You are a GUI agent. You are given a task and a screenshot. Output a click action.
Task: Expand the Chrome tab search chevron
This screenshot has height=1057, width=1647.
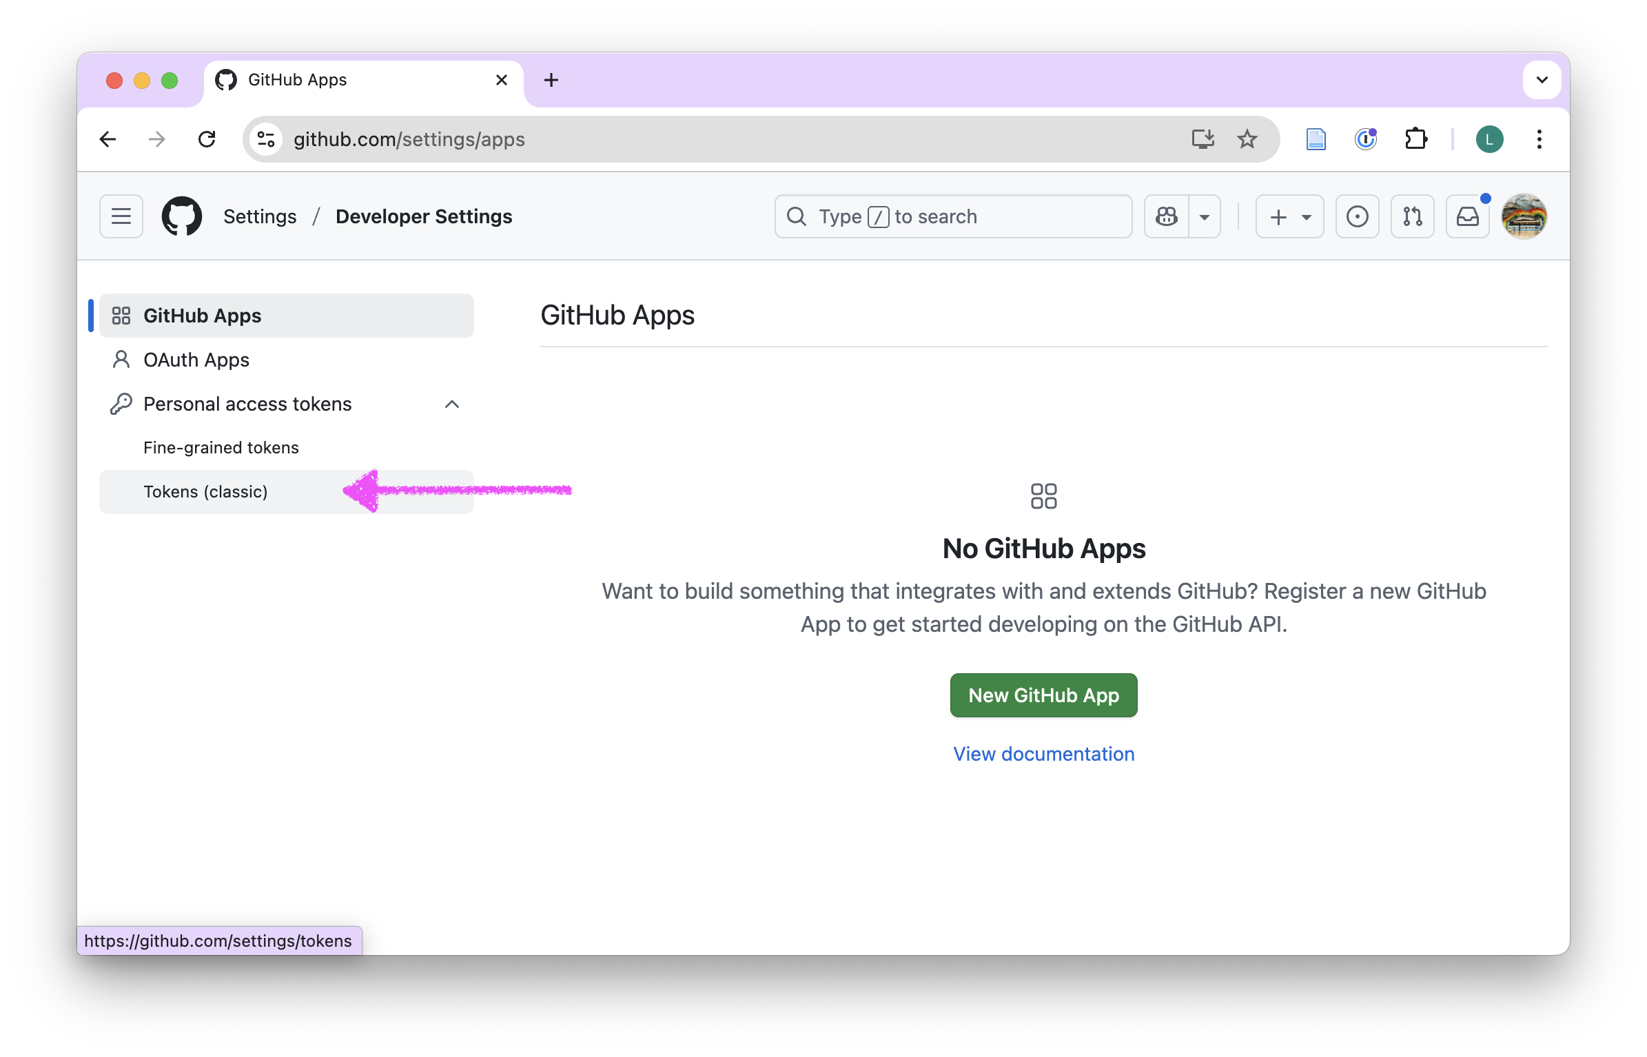pyautogui.click(x=1542, y=80)
